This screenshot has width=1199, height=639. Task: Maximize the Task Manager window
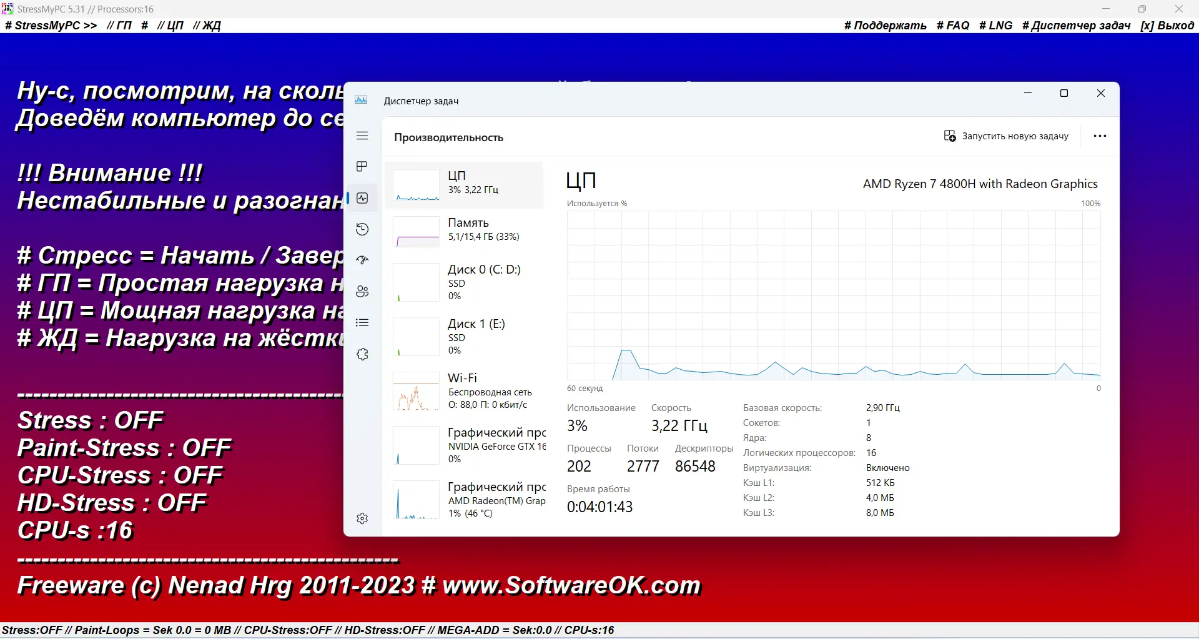[x=1064, y=93]
